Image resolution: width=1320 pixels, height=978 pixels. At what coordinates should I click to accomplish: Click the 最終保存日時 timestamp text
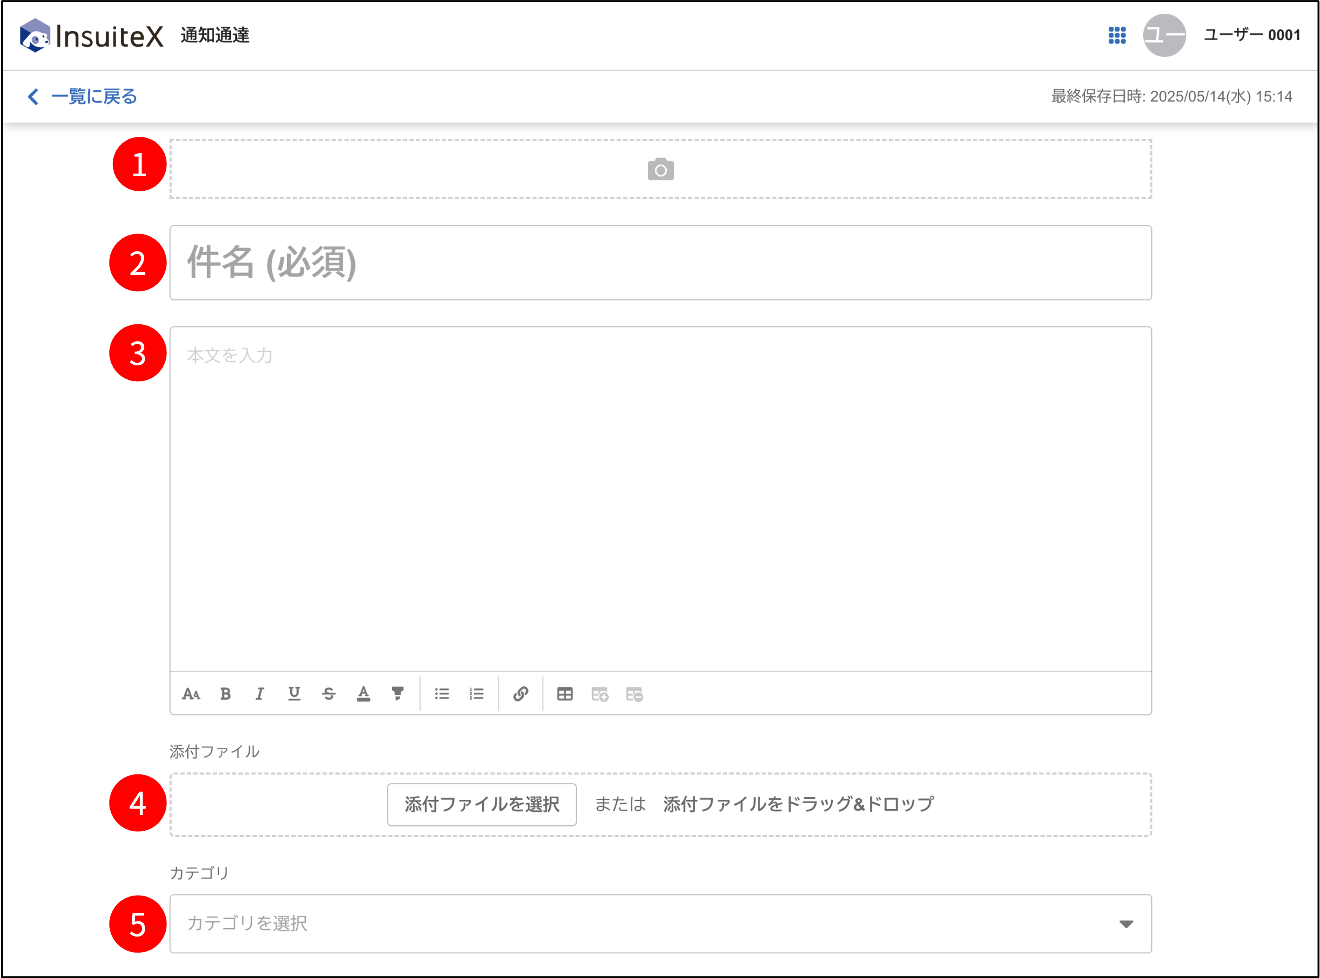(x=1171, y=96)
